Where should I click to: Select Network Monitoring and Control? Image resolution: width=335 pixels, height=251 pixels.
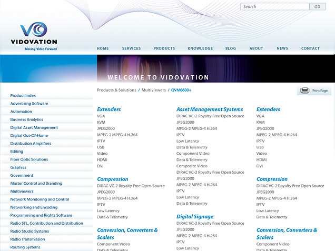pos(40,199)
